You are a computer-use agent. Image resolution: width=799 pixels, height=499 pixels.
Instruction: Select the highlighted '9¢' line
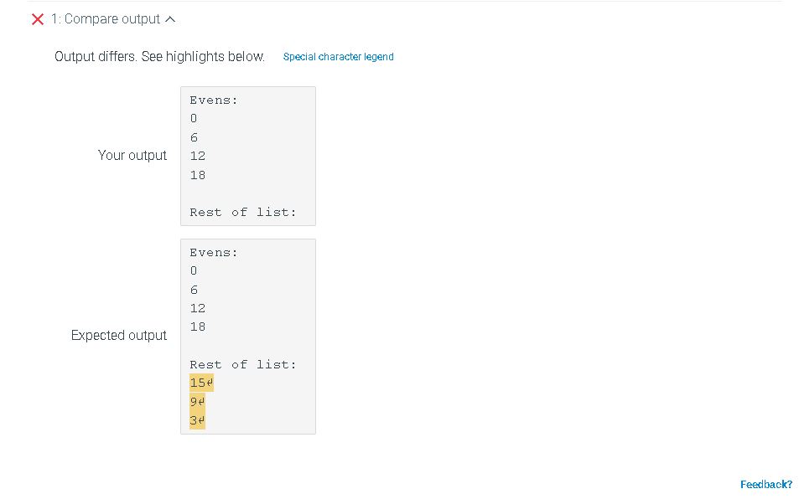pos(197,401)
